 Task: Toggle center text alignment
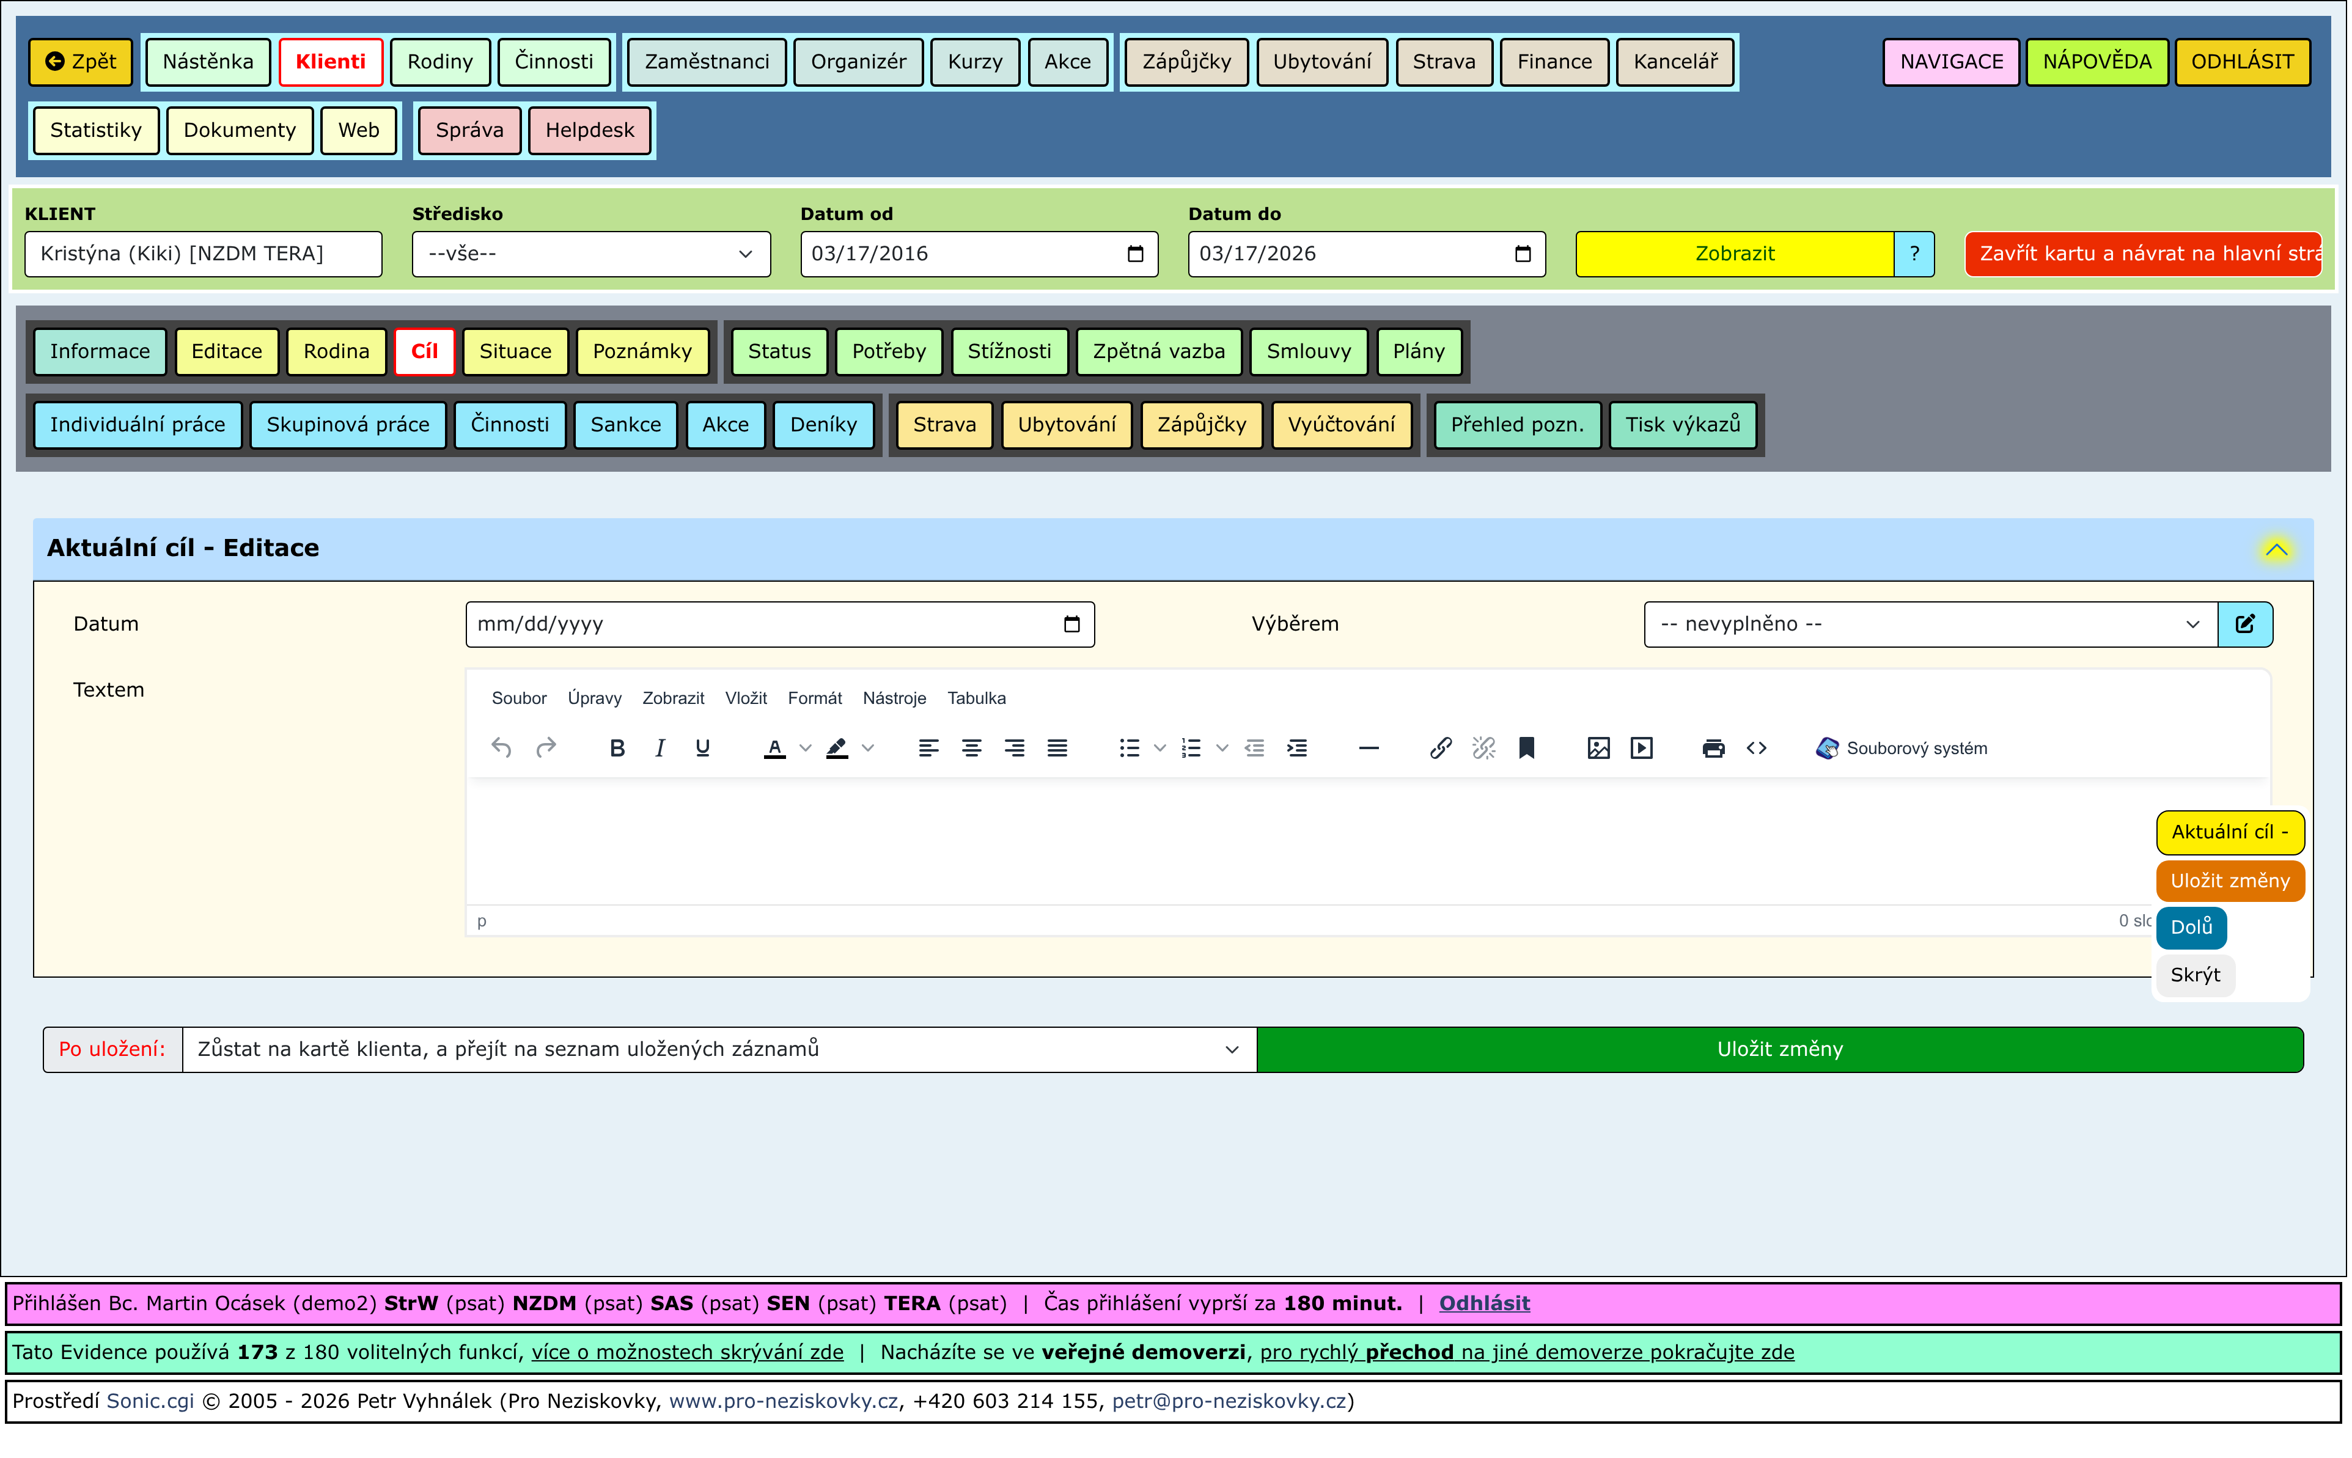(971, 749)
